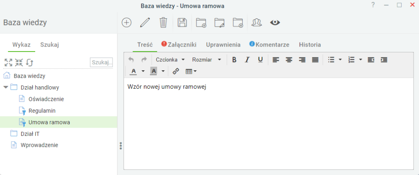Toggle bold formatting
The height and width of the screenshot is (175, 419).
pyautogui.click(x=234, y=60)
